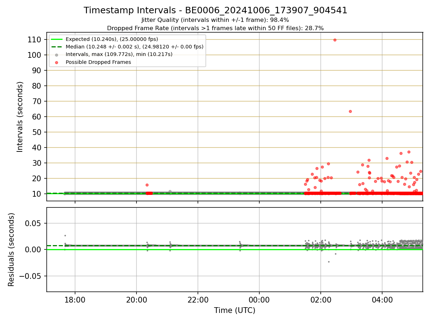Click the Residuals (seconds) y-axis label
The image size is (431, 323).
(x=11, y=249)
